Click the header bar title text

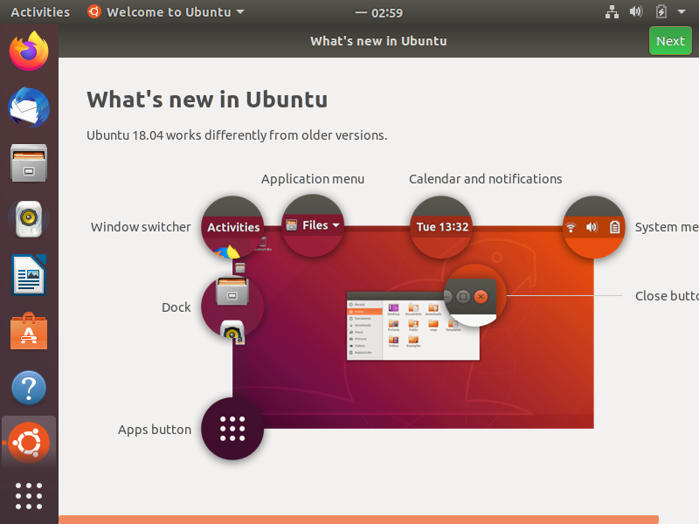378,41
